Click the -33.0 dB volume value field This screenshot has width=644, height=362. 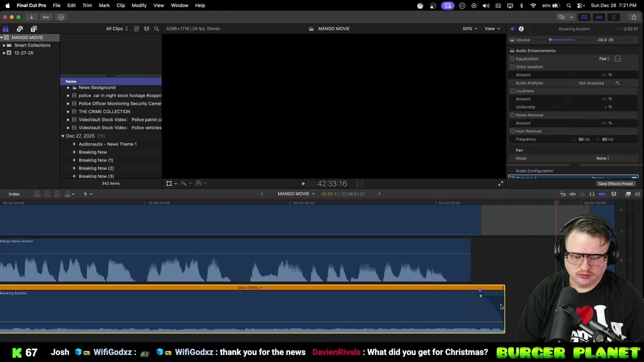(605, 40)
